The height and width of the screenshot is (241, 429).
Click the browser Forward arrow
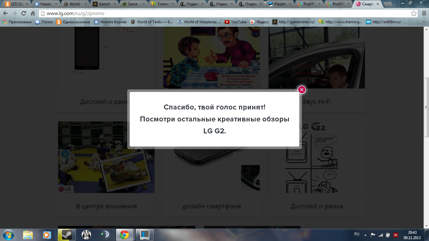(x=14, y=13)
